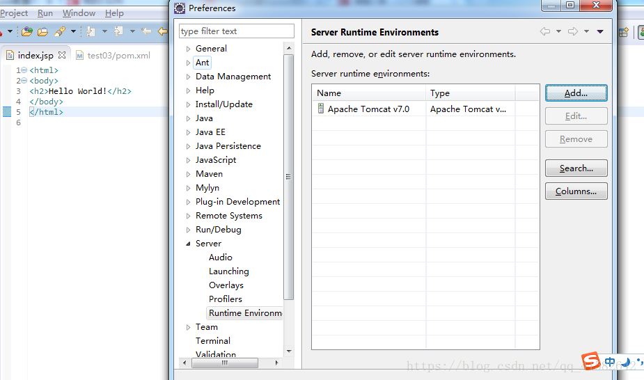Screen dimensions: 644x380
Task: Open the Project menu
Action: click(14, 13)
